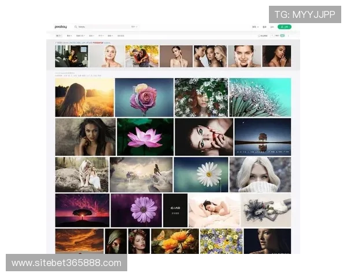Click the green upload button

[x=284, y=27]
